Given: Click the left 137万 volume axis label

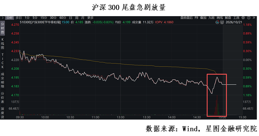Looking at the screenshot, I should coord(15,102).
